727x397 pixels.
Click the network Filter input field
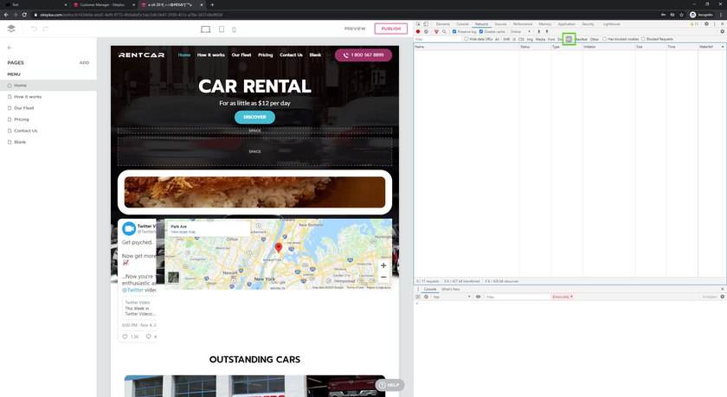438,39
